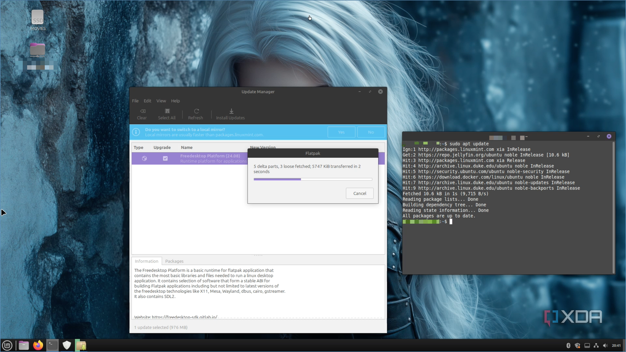
Task: Open the Linux Mint menu
Action: (x=6, y=345)
